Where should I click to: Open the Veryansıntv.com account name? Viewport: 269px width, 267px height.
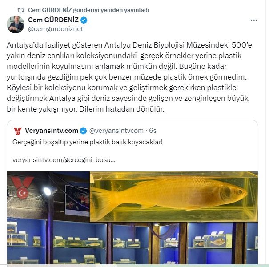pyautogui.click(x=52, y=131)
